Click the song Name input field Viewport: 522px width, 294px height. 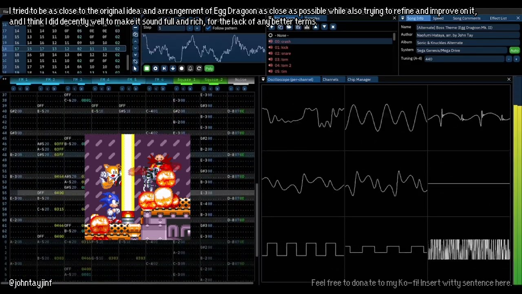(x=467, y=27)
